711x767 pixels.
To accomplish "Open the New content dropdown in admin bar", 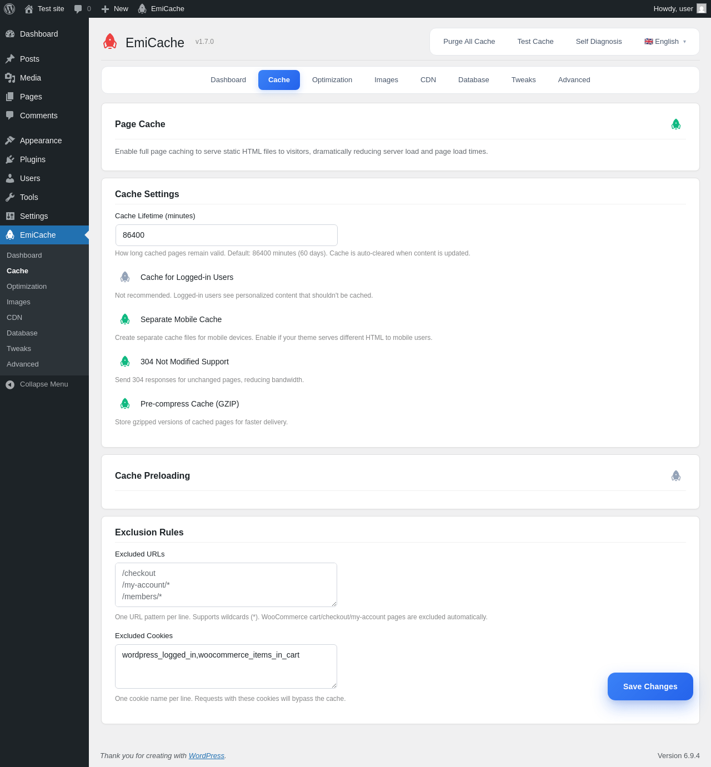I will click(114, 9).
